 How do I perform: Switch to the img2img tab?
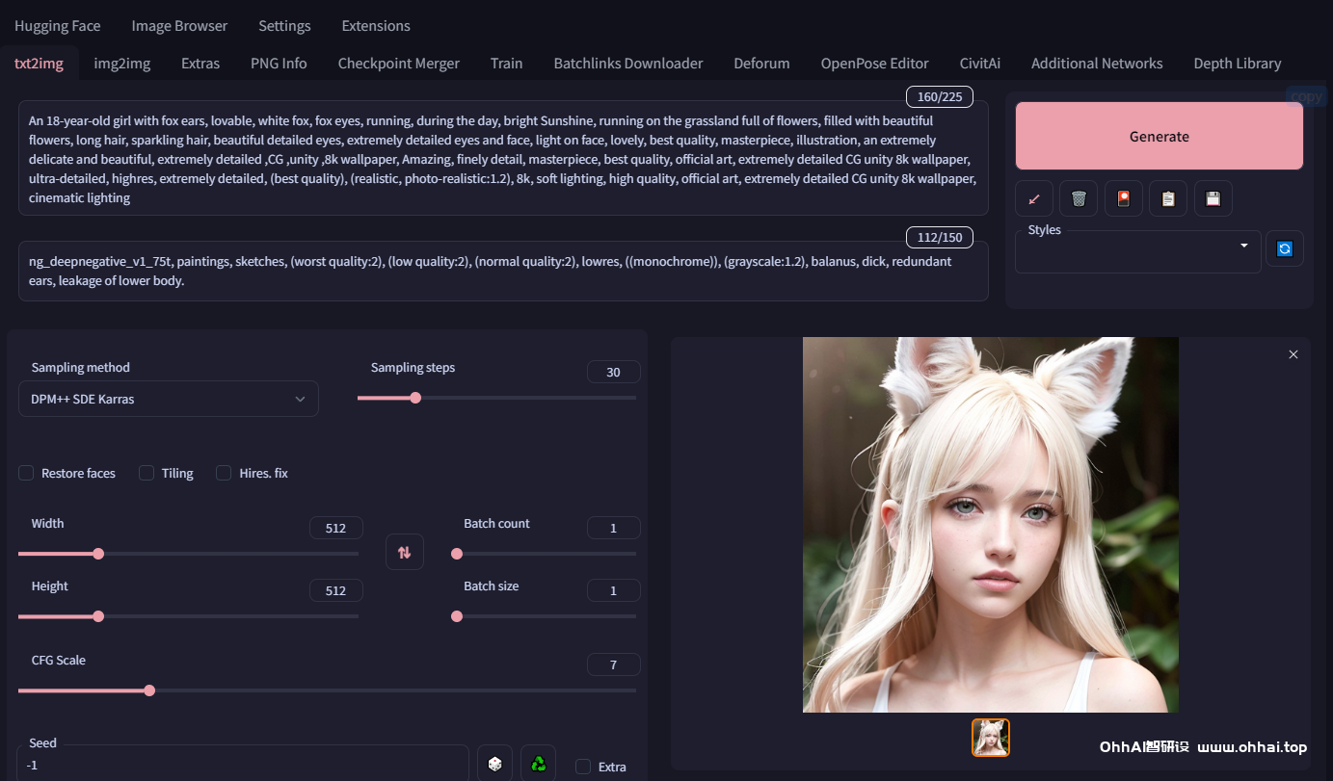tap(122, 64)
